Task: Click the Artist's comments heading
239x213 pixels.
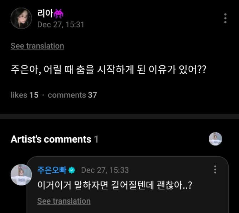Action: coord(51,139)
